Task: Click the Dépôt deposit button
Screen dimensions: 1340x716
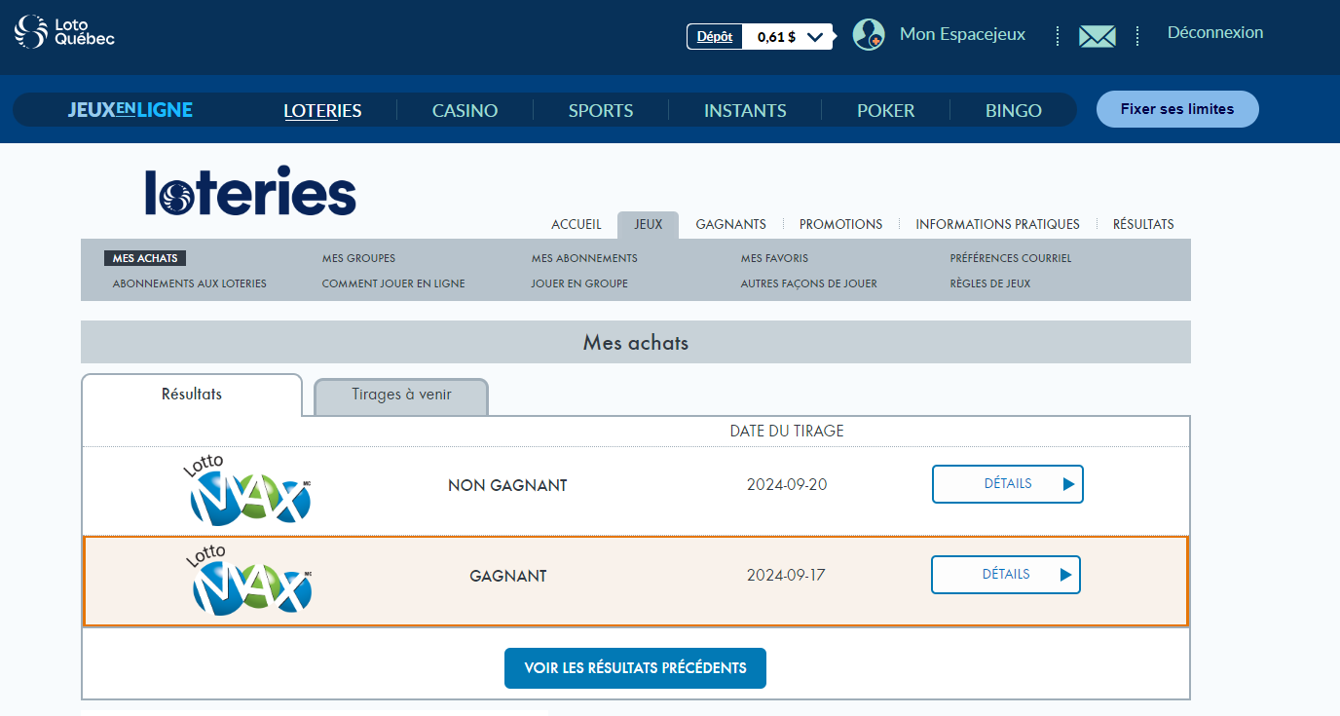Action: point(715,37)
